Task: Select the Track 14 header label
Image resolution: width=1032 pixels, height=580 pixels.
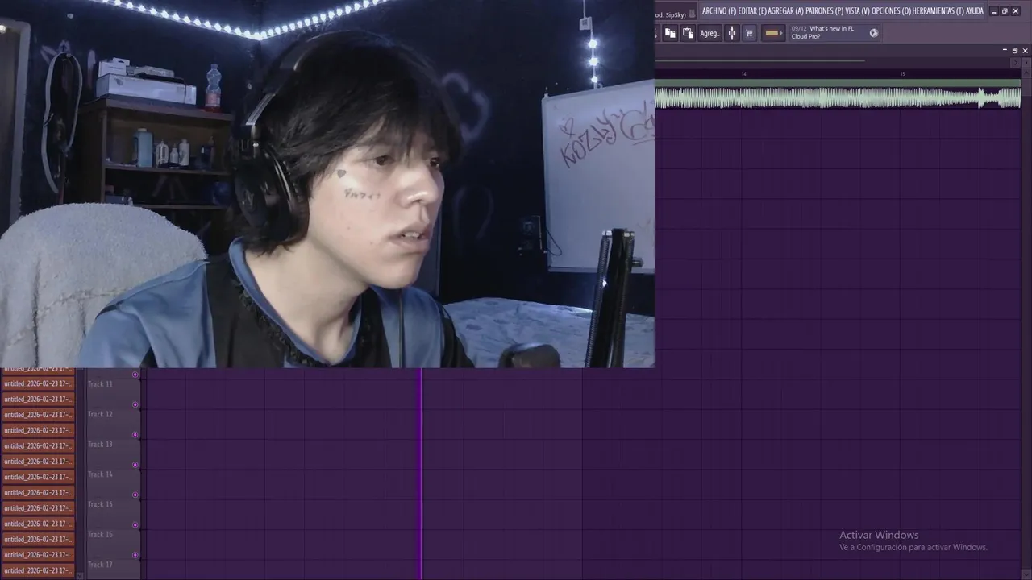Action: pyautogui.click(x=100, y=474)
